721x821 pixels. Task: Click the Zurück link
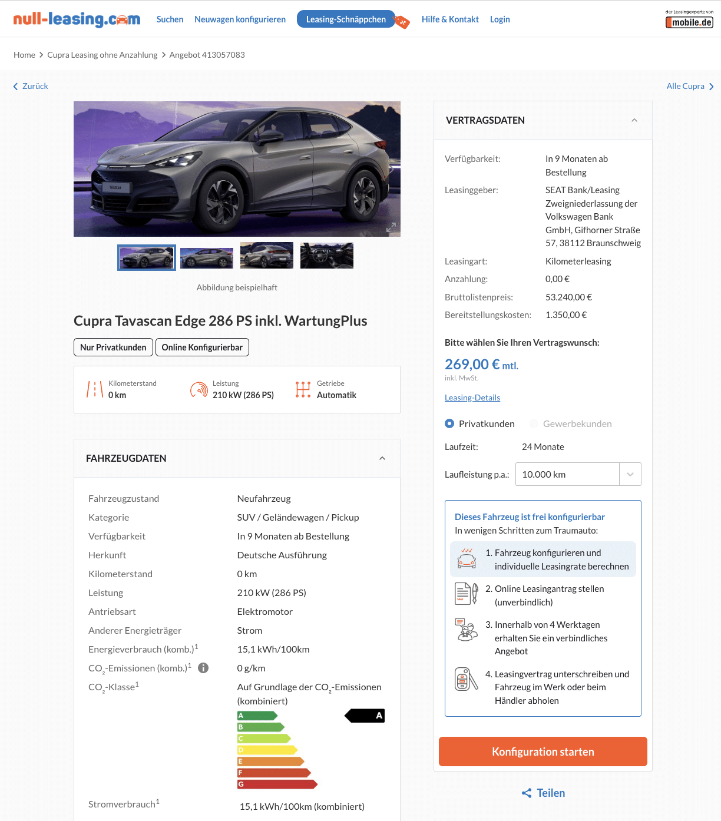point(35,86)
